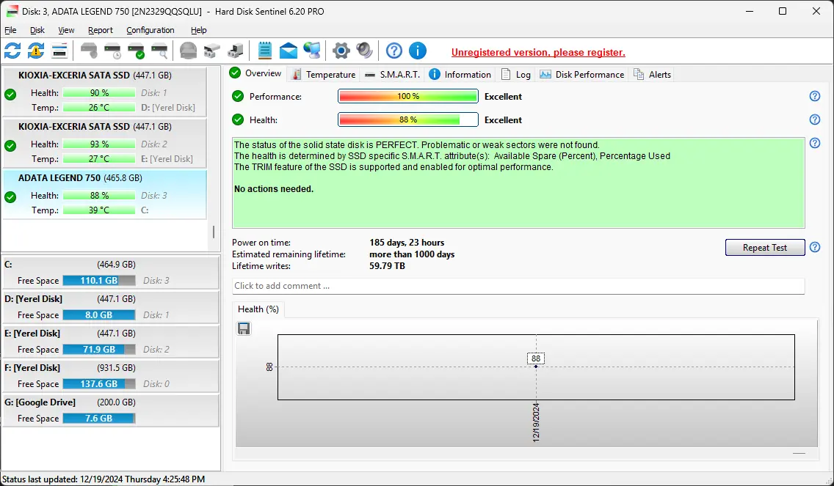The width and height of the screenshot is (834, 486).
Task: Open the gear configuration icon
Action: coord(341,51)
